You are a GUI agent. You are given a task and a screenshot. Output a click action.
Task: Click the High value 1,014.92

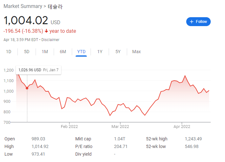[x=40, y=146]
